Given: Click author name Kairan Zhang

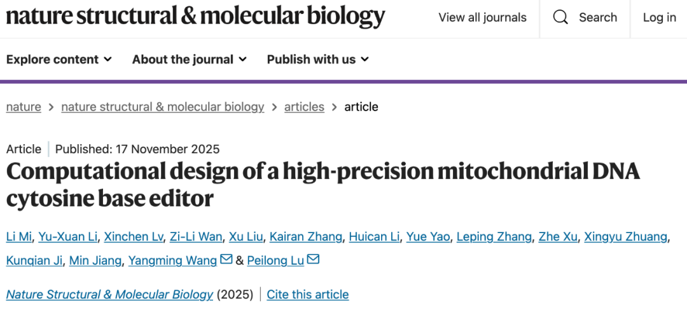Looking at the screenshot, I should 307,237.
